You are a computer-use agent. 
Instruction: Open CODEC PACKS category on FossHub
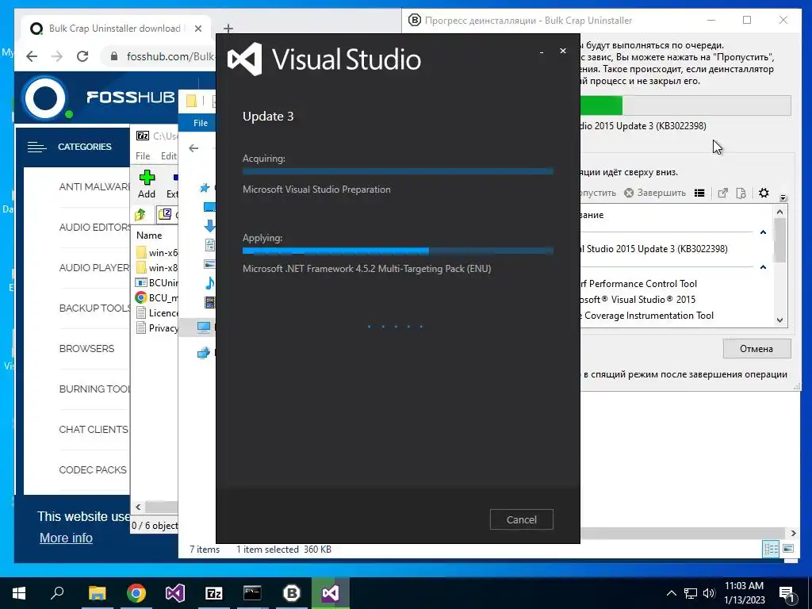[93, 469]
